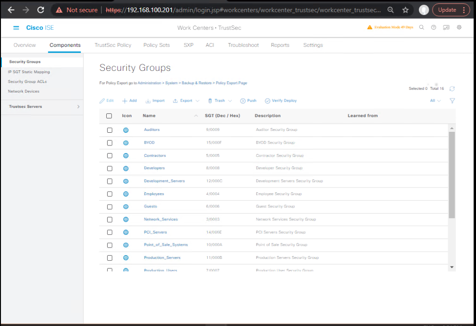Click the Evaluation Mode warning triangle
Image resolution: width=476 pixels, height=326 pixels.
pyautogui.click(x=369, y=27)
